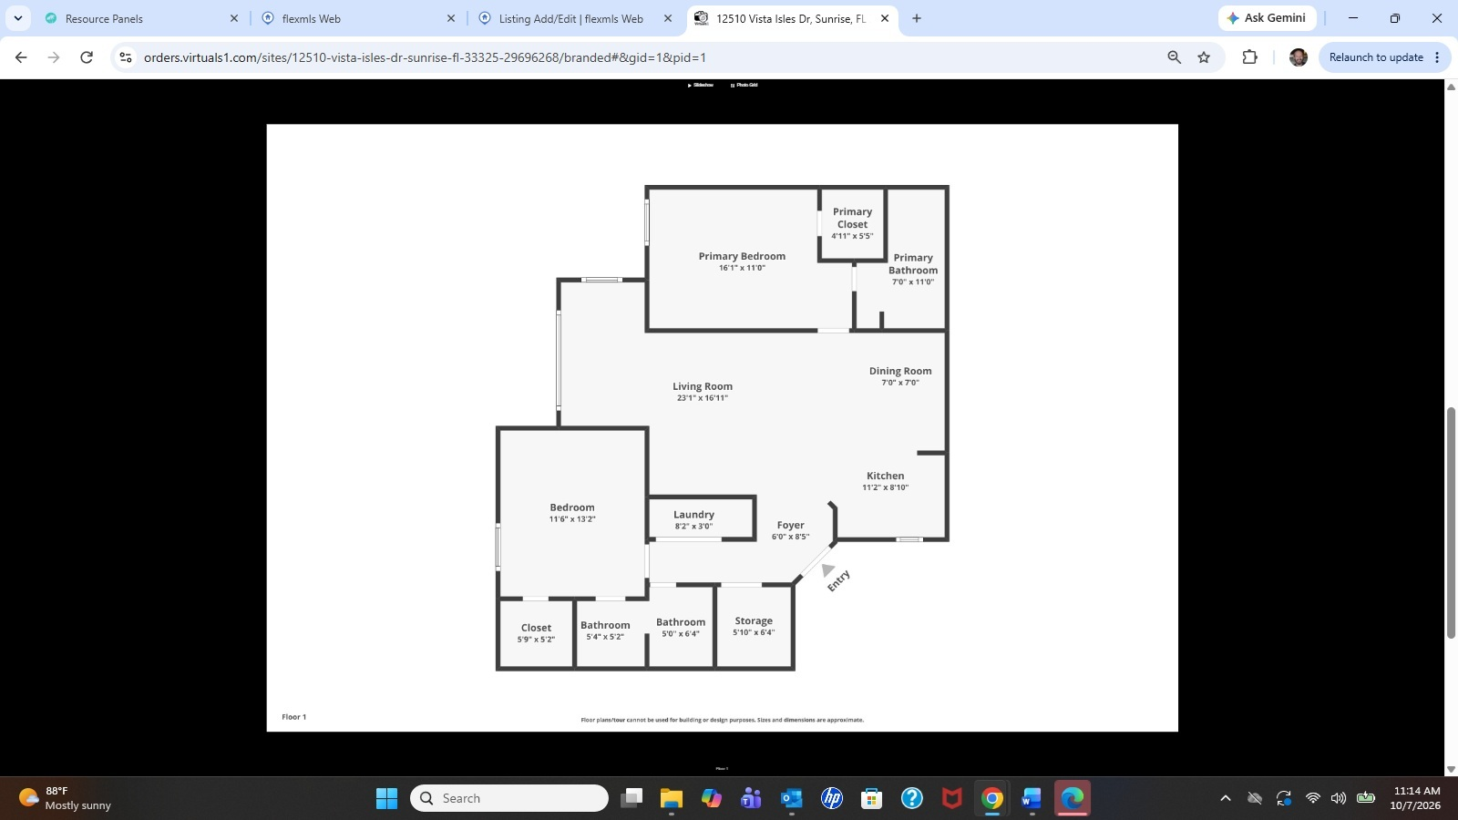The width and height of the screenshot is (1458, 820).
Task: Open the clock showing 11:14 AM
Action: pos(1416,798)
